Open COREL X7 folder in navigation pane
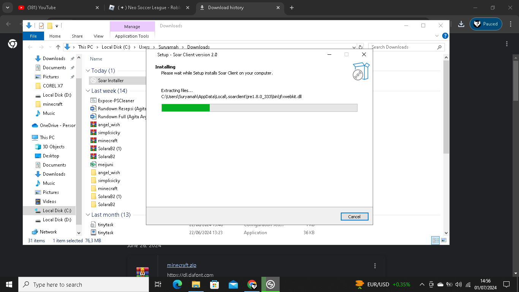Image resolution: width=519 pixels, height=292 pixels. [x=53, y=86]
